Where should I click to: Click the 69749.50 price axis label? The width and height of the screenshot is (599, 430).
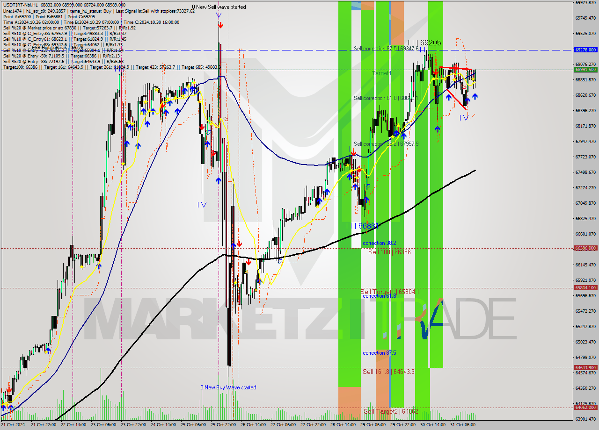point(585,18)
